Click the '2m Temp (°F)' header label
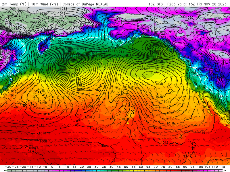 point(14,4)
